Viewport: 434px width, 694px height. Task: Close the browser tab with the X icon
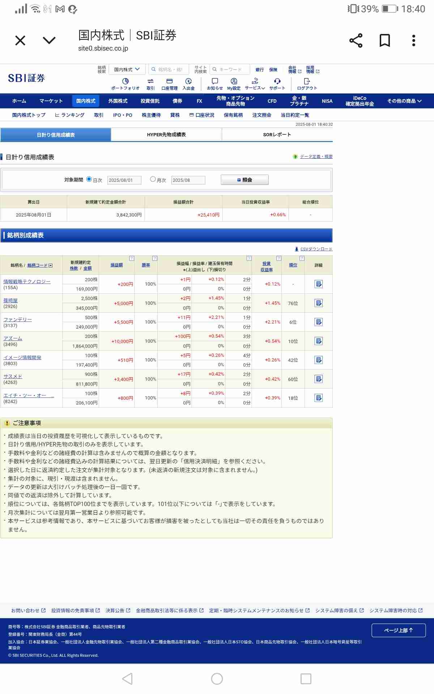(20, 40)
